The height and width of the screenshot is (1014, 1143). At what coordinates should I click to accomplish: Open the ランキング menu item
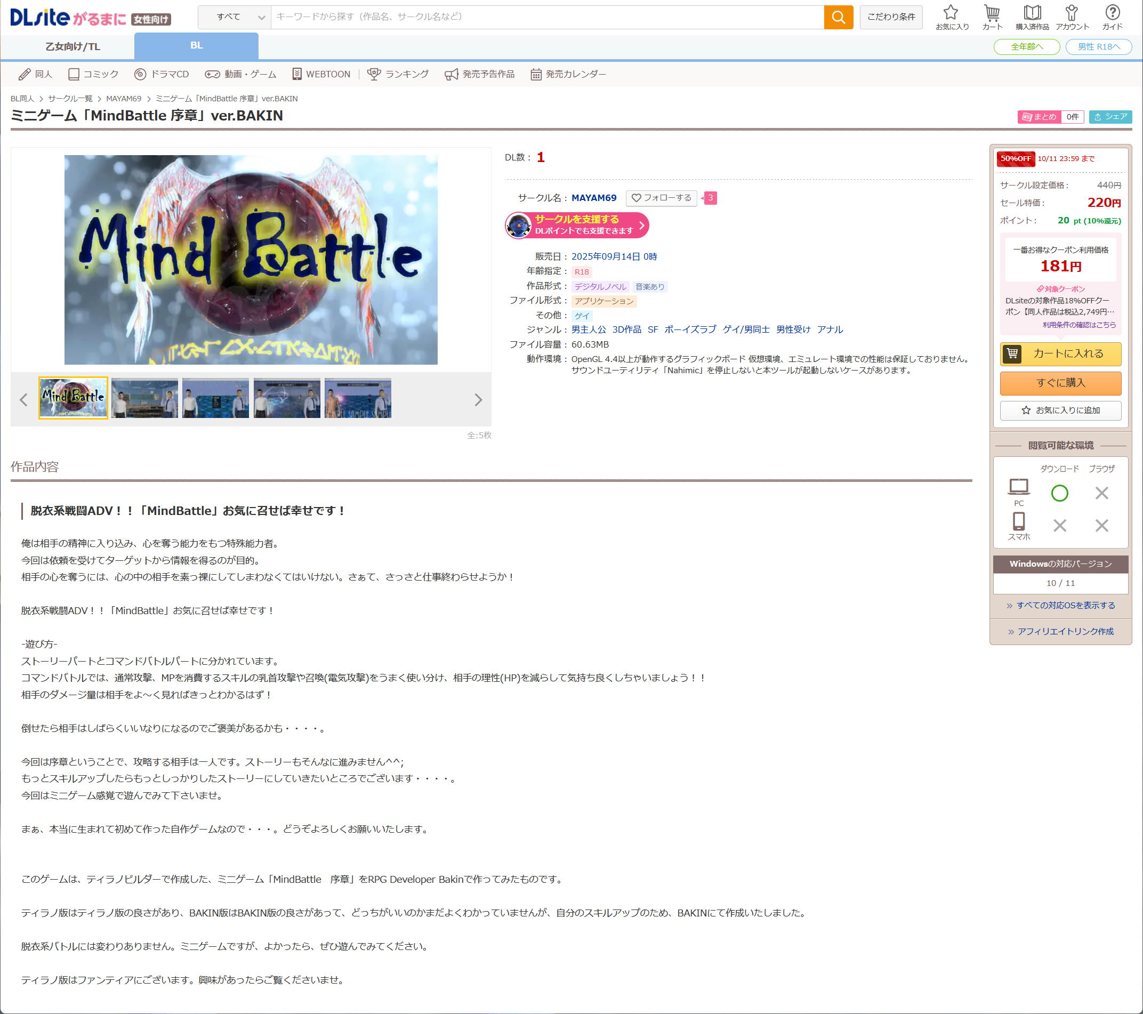click(x=398, y=74)
